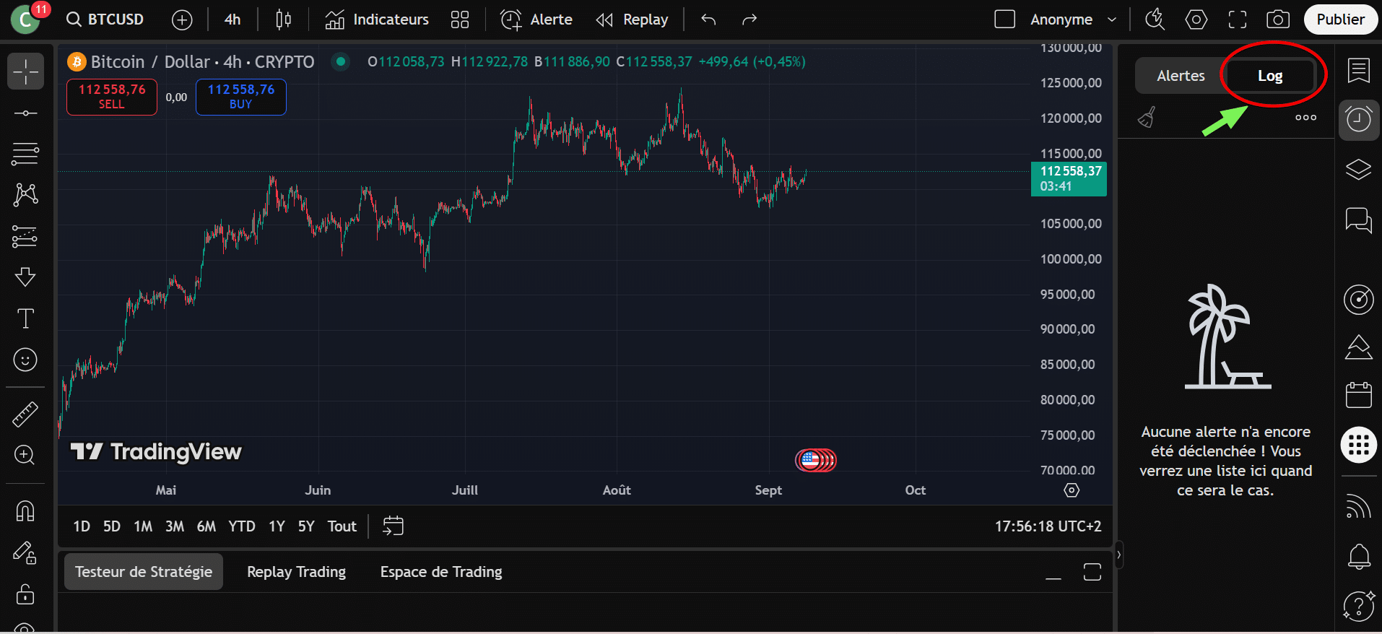This screenshot has width=1382, height=634.
Task: Click the Publier button
Action: click(1340, 19)
